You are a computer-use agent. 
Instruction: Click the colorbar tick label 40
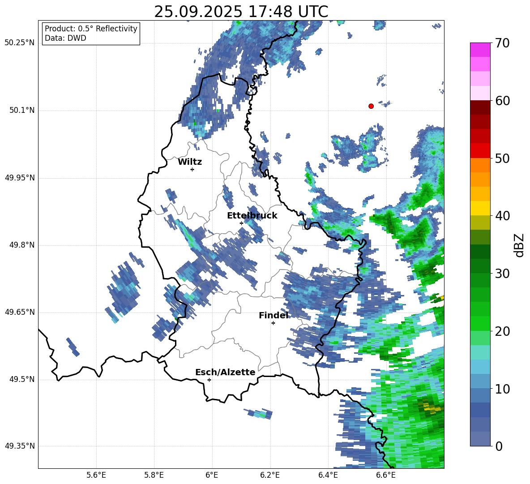[x=502, y=216]
